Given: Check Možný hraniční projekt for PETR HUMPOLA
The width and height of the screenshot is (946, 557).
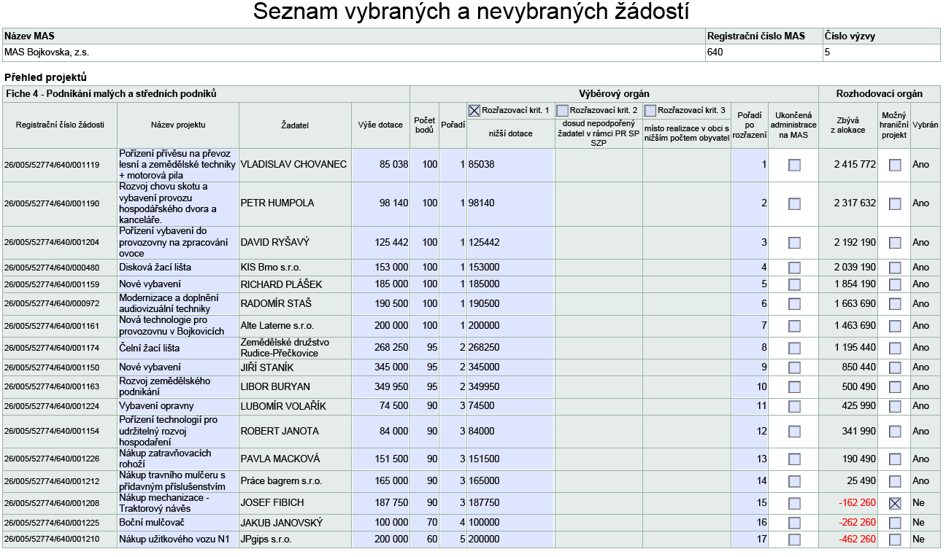Looking at the screenshot, I should (x=895, y=203).
